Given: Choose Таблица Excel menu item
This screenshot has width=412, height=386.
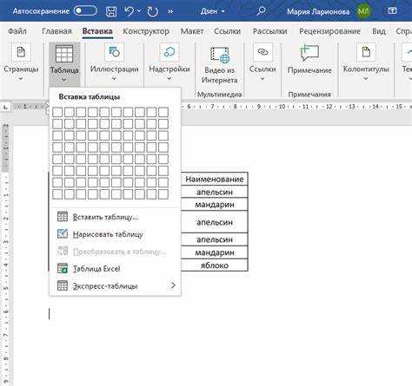Looking at the screenshot, I should coord(116,269).
